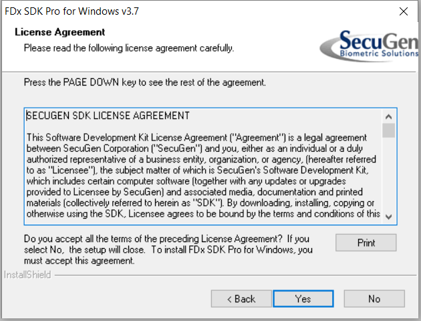Click the license text scrollbar up arrow
Screen dimensions: 421x321
click(x=388, y=116)
